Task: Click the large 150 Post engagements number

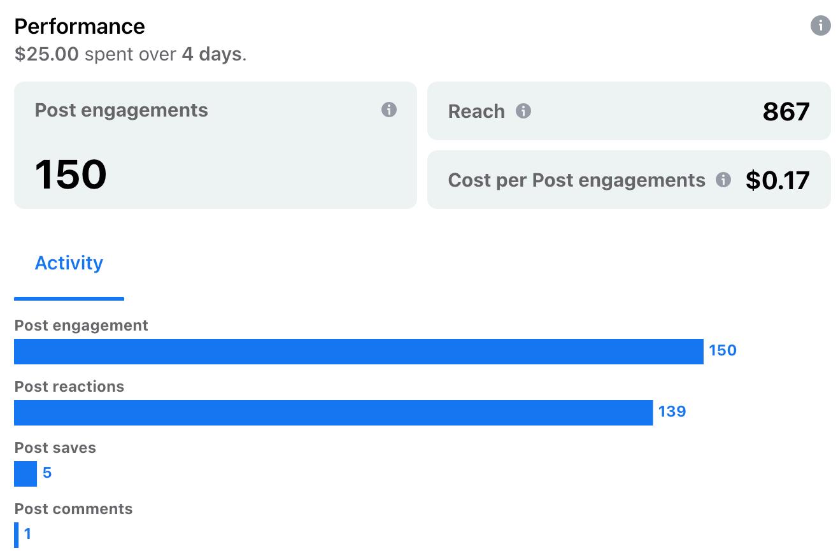Action: (71, 175)
